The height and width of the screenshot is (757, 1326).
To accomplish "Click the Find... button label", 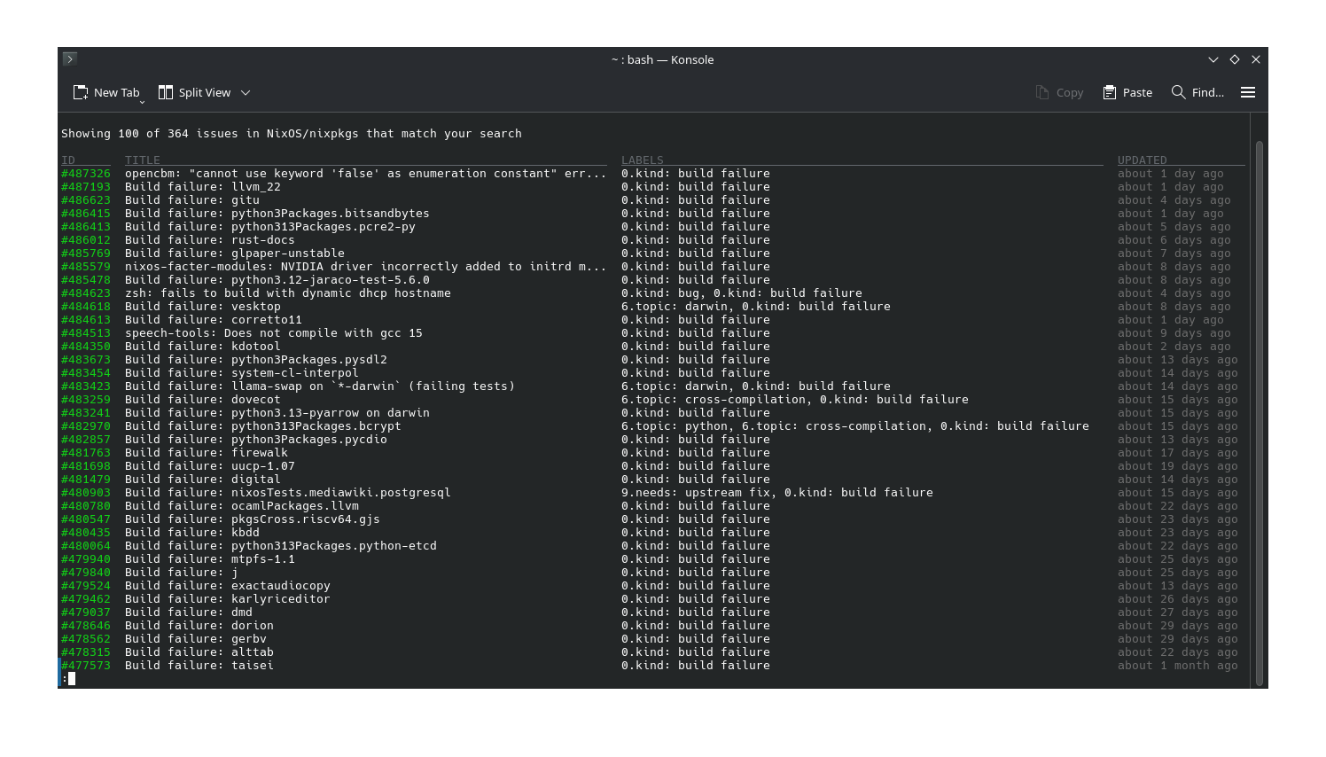I will tap(1208, 92).
